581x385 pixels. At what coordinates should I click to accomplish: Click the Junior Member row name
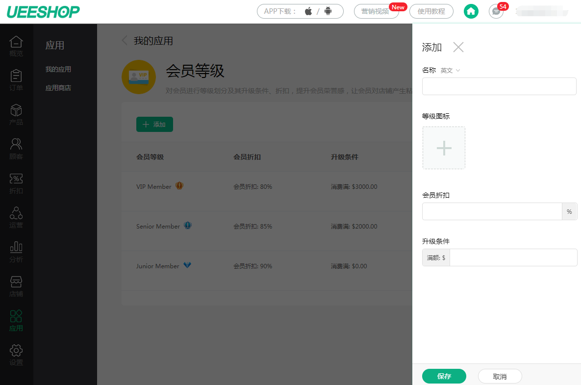tap(157, 266)
